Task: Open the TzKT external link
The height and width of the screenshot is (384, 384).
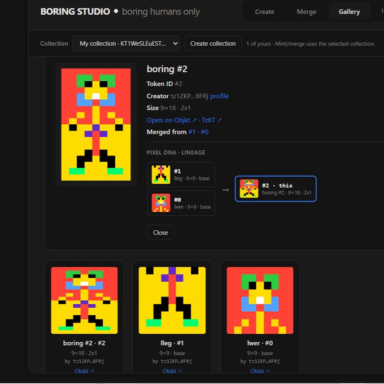Action: coord(212,120)
